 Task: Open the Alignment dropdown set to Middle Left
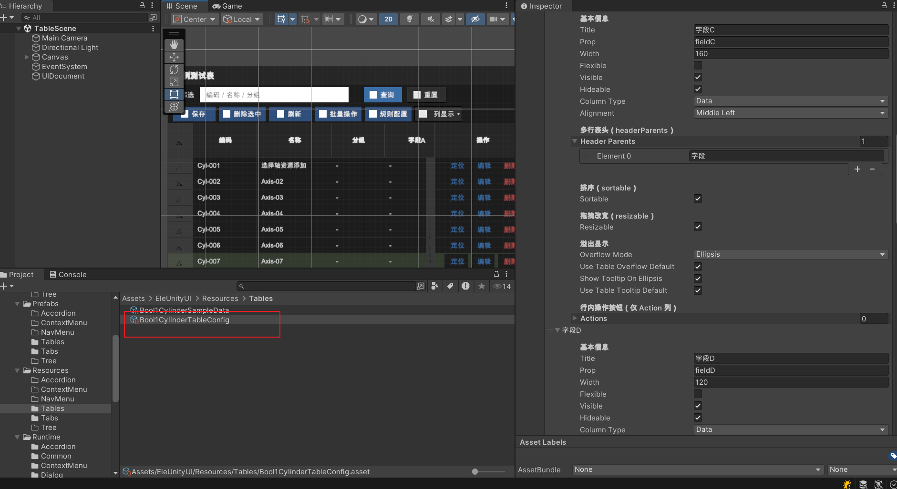click(x=791, y=113)
